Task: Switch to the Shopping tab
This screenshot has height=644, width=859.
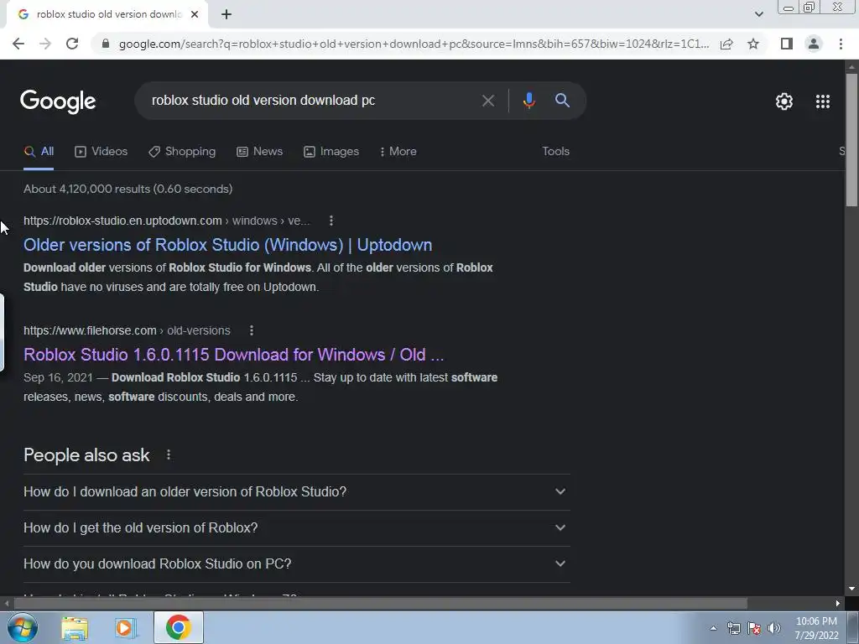Action: pos(182,152)
